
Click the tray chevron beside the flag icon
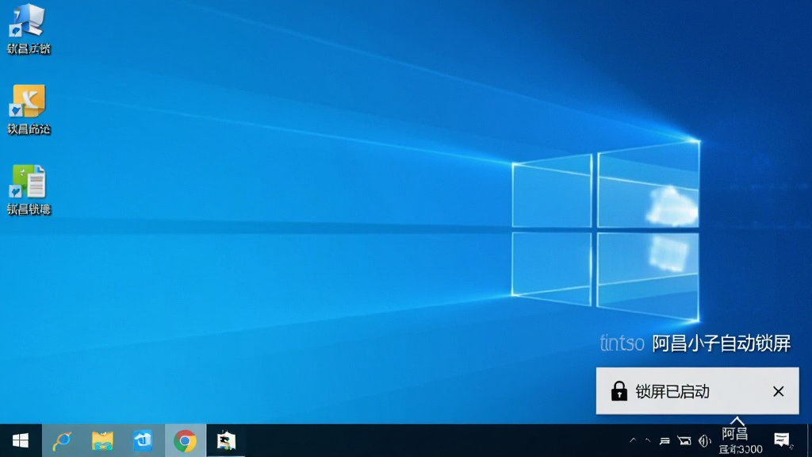648,440
